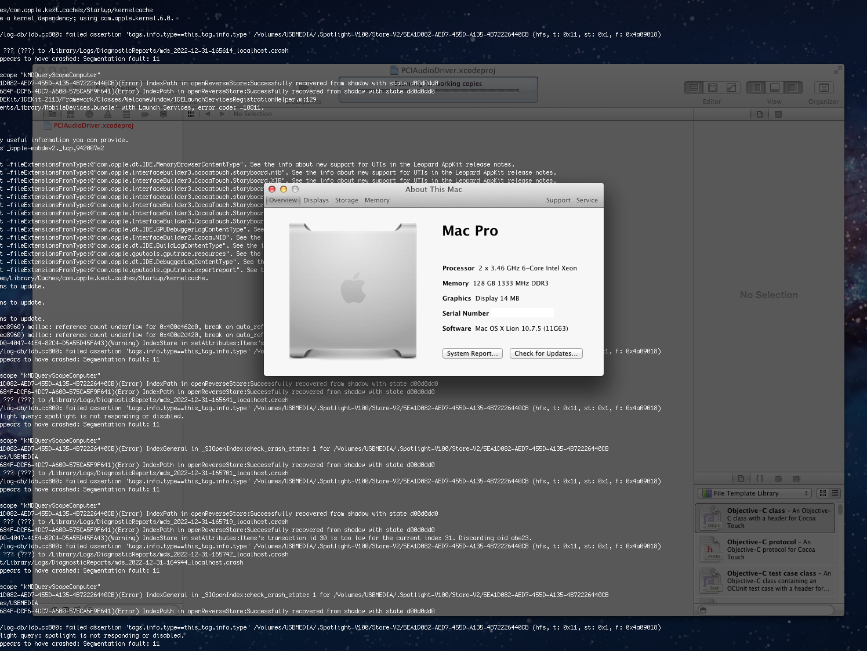Open System Report in About This Mac

click(x=472, y=353)
